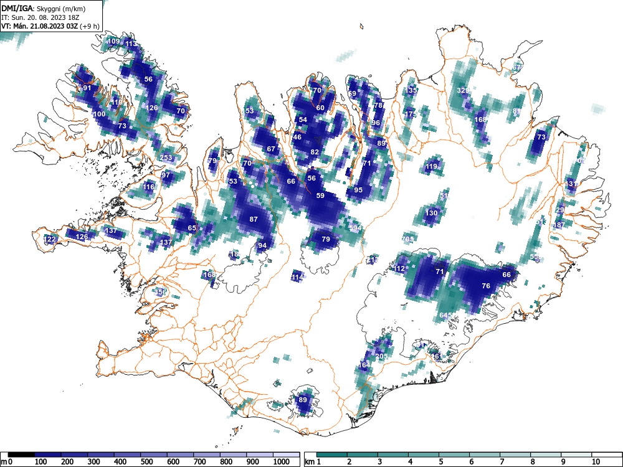Select the map value 175
The width and height of the screenshot is (623, 467).
coord(411,114)
